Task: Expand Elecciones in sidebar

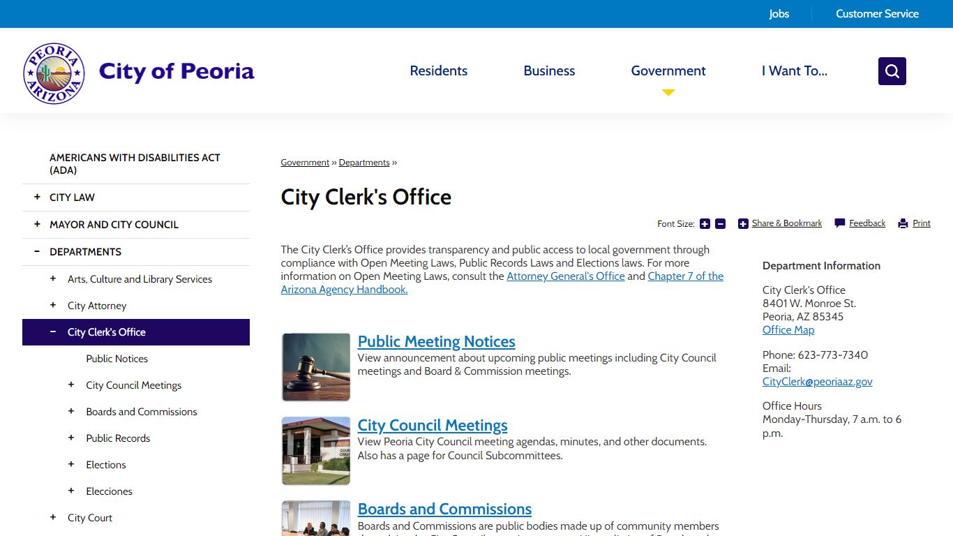Action: point(71,491)
